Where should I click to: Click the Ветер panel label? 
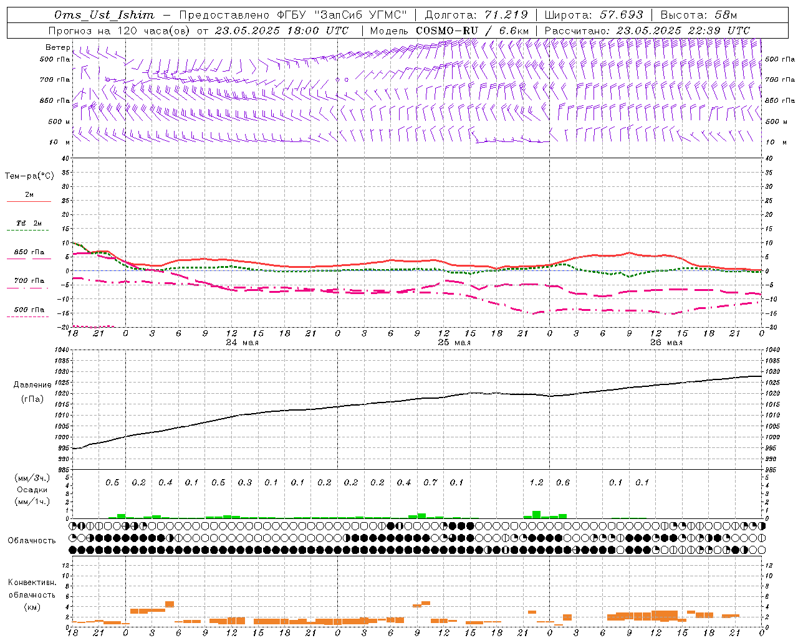pos(57,47)
